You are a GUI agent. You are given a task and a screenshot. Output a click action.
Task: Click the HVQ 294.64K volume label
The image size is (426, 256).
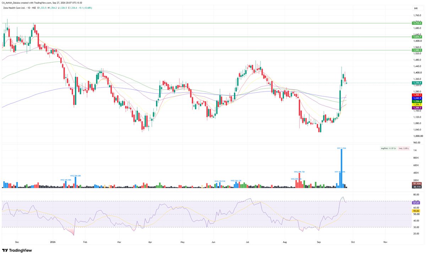(76, 175)
